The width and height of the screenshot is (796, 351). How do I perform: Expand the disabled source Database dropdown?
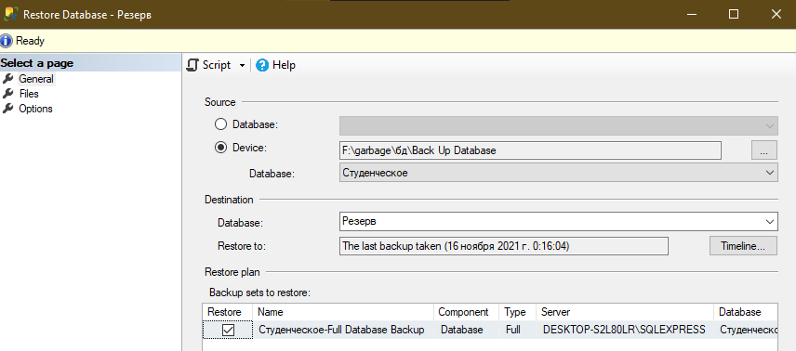(770, 125)
